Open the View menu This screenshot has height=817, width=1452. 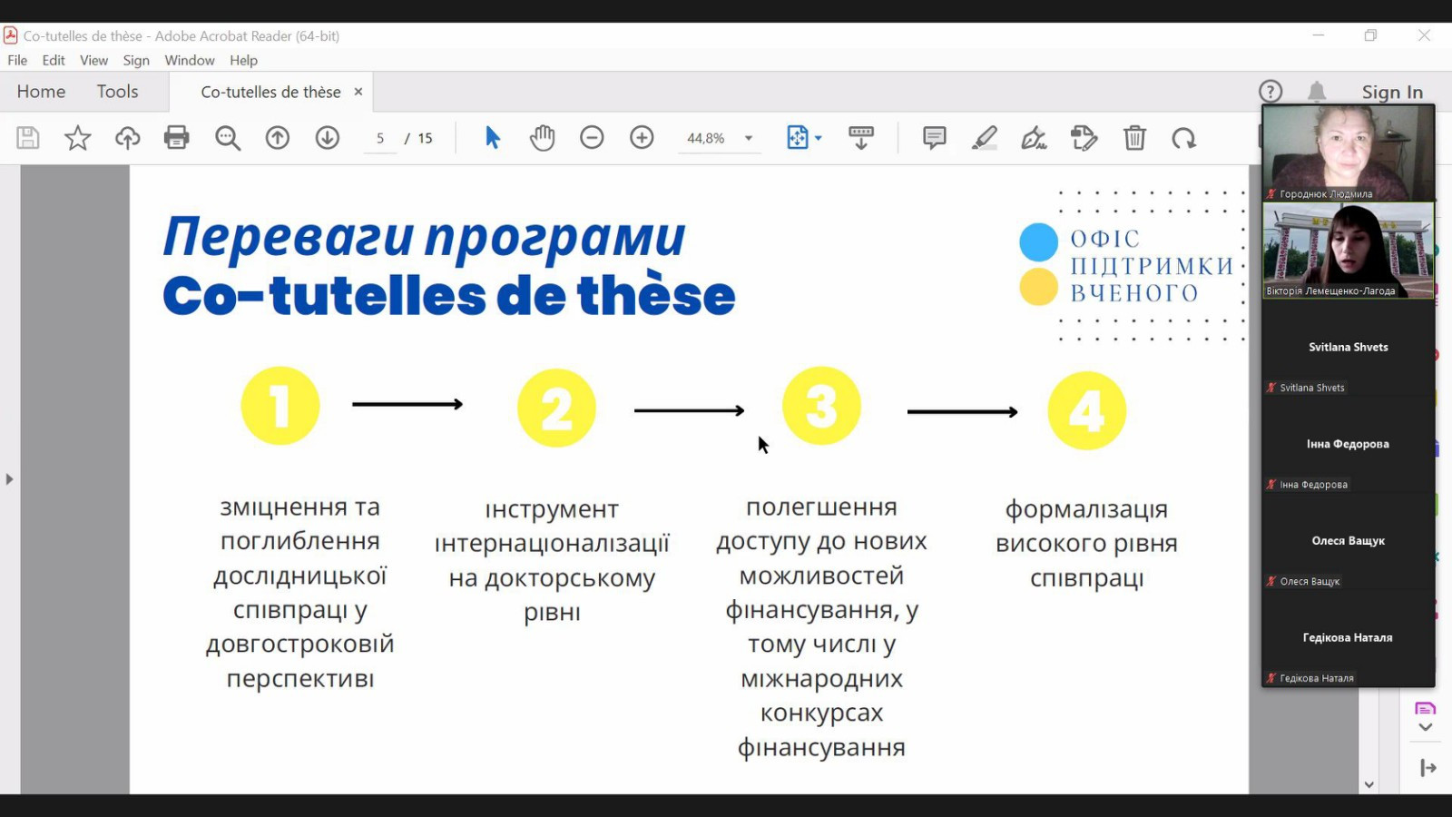point(93,60)
